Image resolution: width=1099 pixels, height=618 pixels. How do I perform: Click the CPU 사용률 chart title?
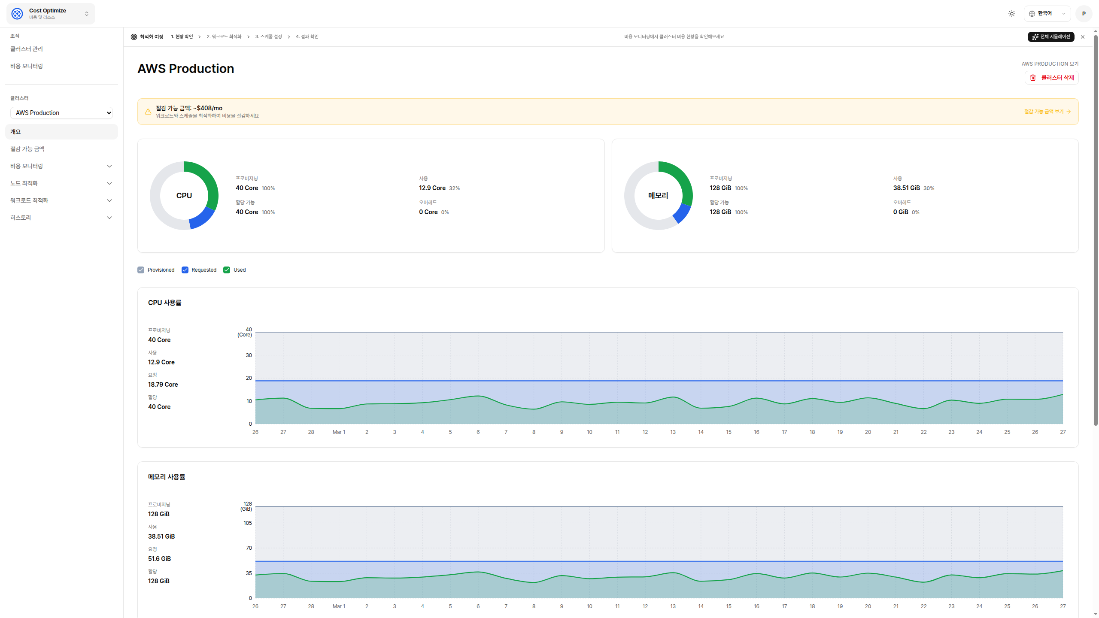(x=165, y=303)
